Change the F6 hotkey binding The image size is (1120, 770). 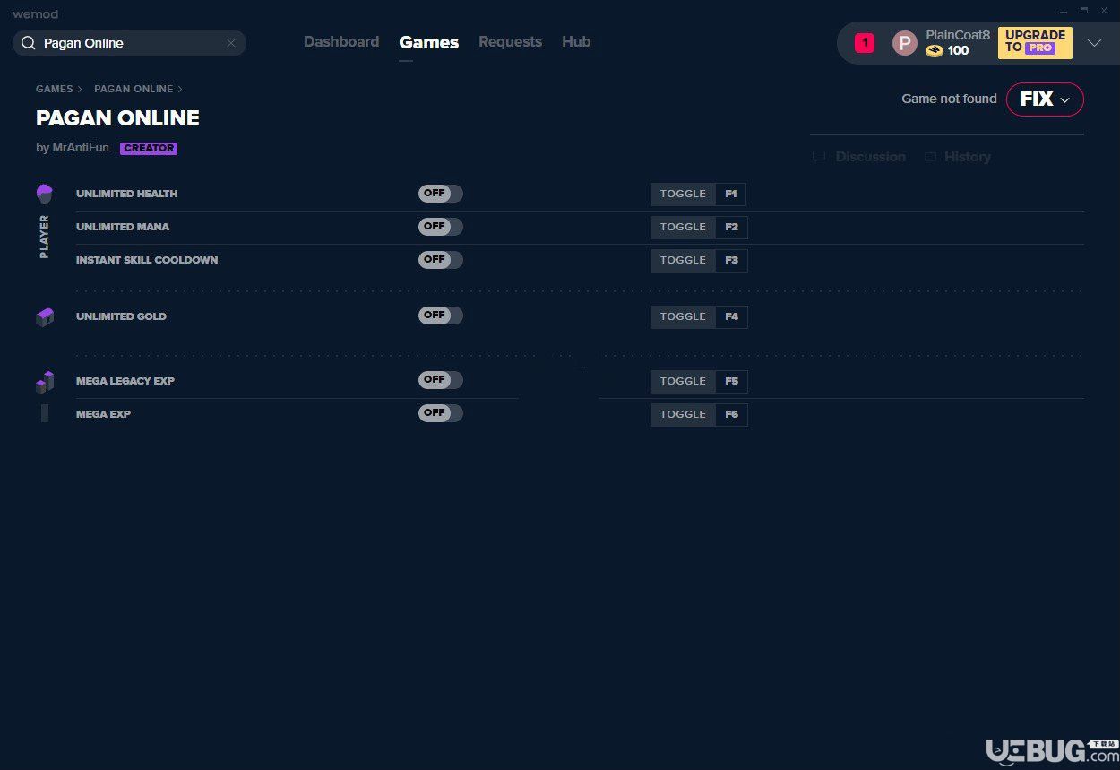point(731,415)
